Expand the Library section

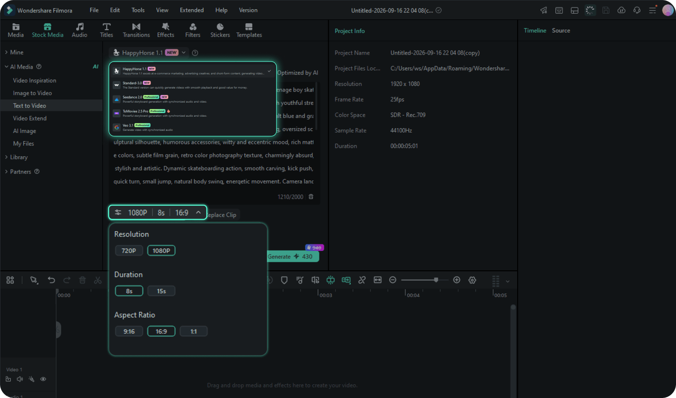pos(6,157)
